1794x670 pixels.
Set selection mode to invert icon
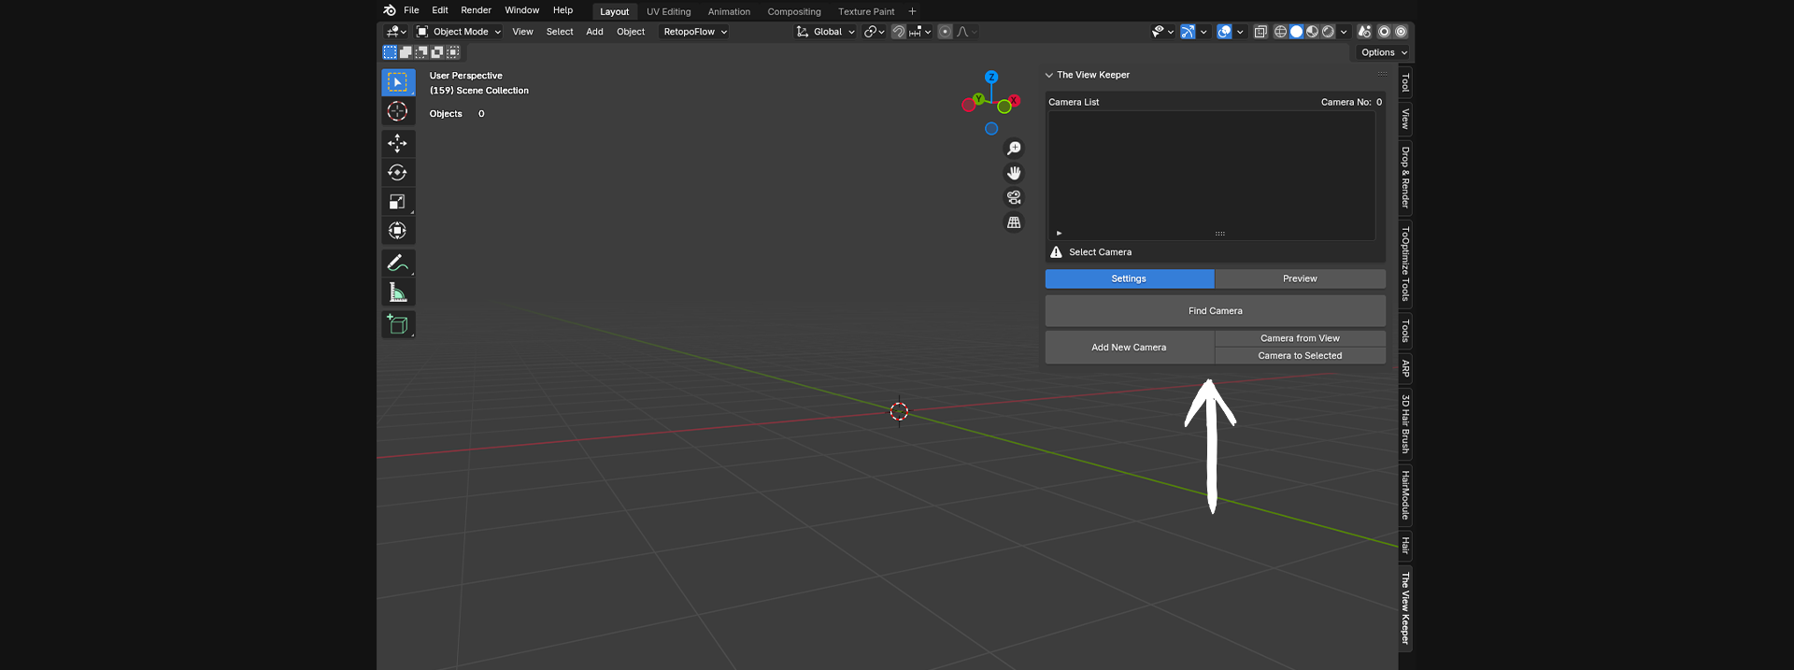coord(437,52)
